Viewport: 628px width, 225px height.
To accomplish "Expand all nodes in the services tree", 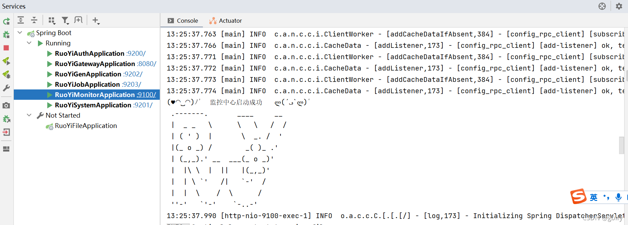I will 21,20.
